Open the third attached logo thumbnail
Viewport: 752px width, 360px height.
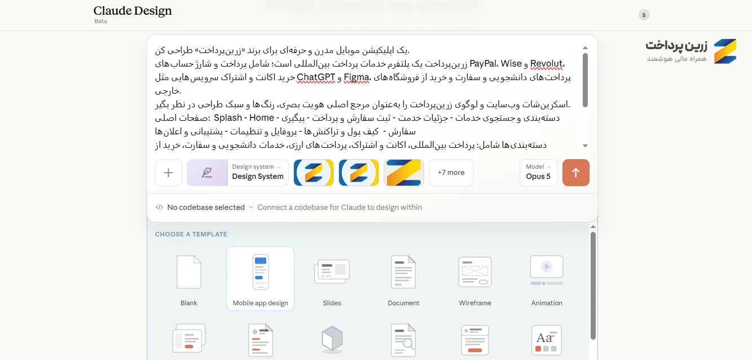coord(404,173)
